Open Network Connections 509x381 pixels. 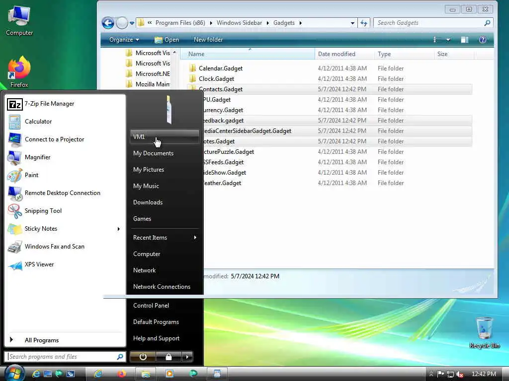click(165, 287)
